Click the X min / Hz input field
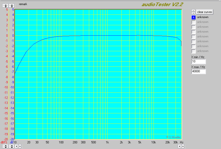 198,62
